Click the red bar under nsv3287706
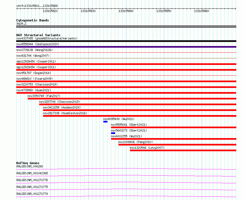Image resolution: width=244 pixels, height=200 pixels. [138, 104]
